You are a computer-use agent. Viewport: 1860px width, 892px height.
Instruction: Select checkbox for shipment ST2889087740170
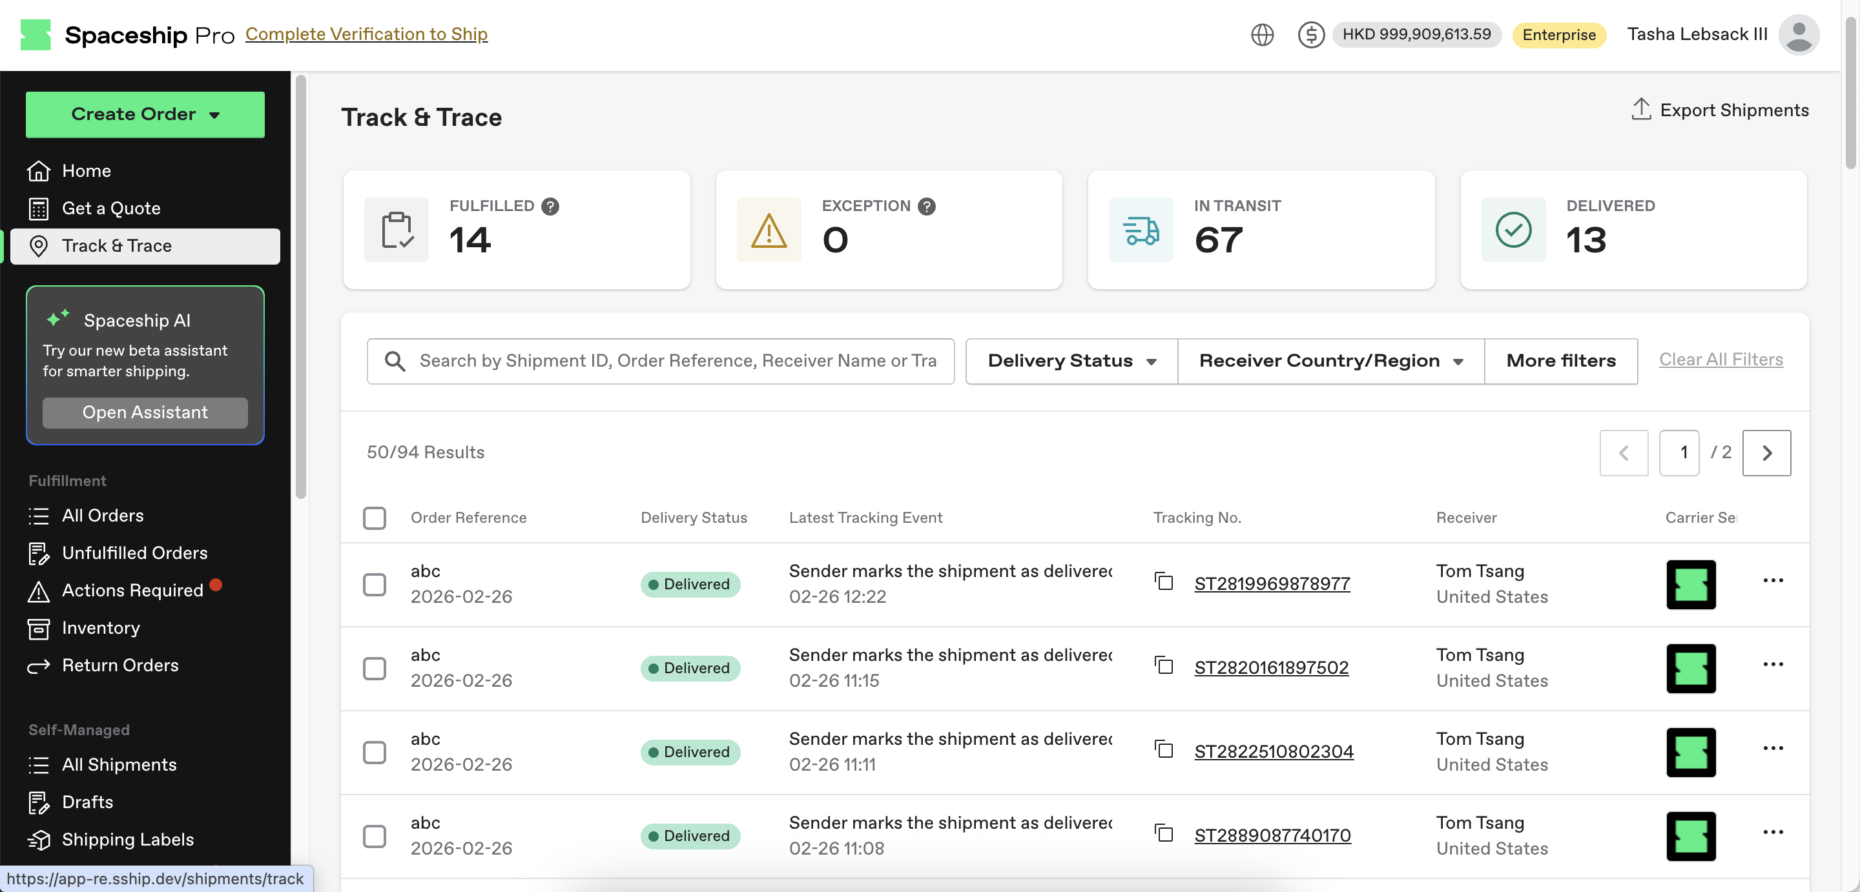tap(374, 836)
